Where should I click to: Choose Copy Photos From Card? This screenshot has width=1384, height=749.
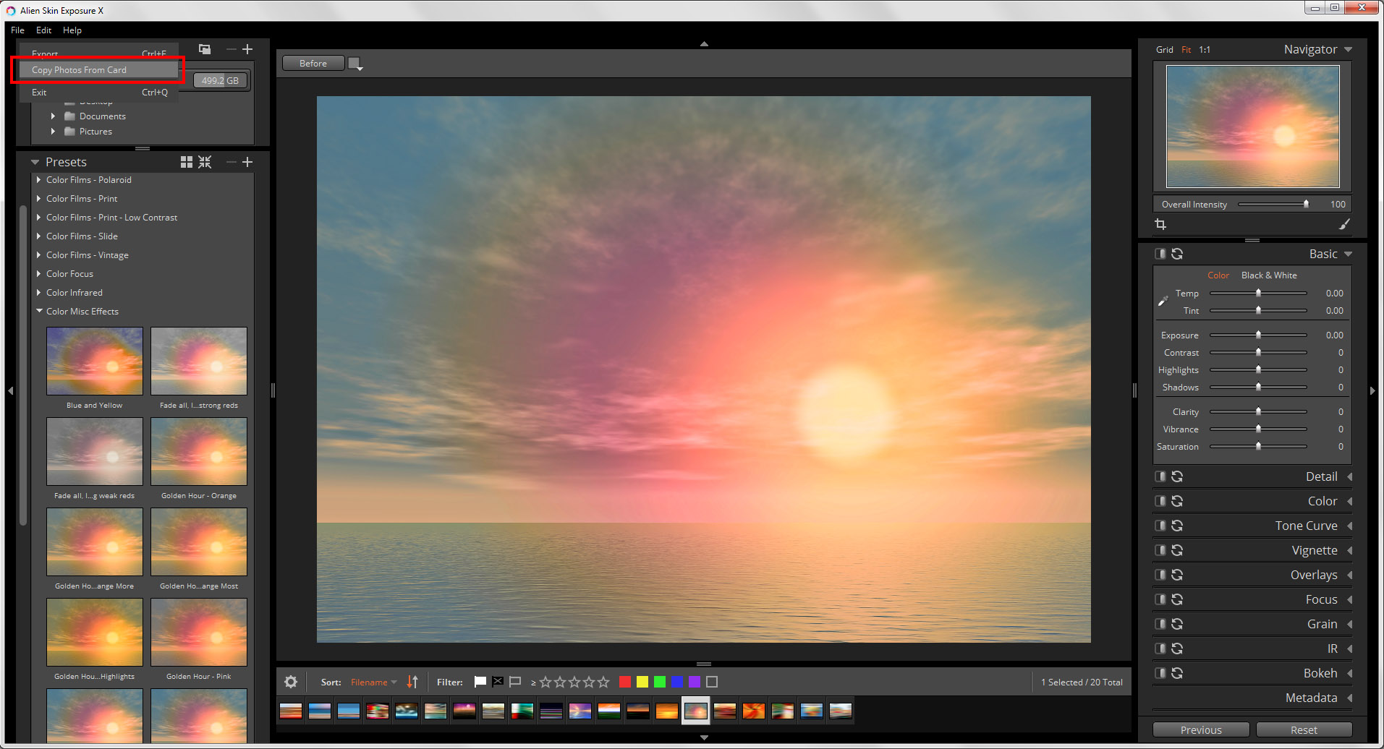point(98,70)
